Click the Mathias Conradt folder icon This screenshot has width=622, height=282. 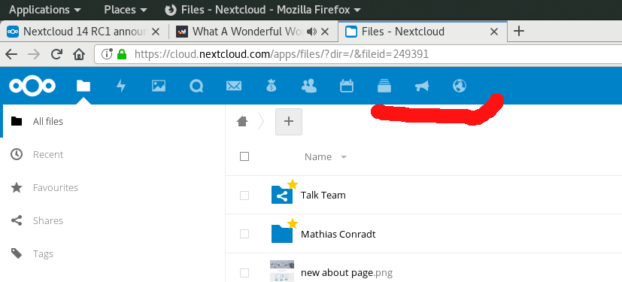click(x=281, y=234)
